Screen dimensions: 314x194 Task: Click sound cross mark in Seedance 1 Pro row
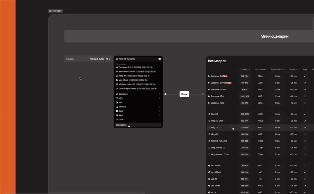point(305,96)
